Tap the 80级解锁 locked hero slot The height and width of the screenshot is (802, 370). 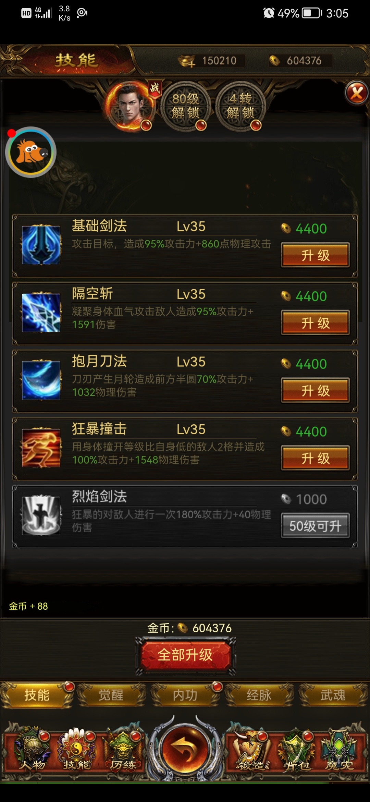pyautogui.click(x=185, y=106)
